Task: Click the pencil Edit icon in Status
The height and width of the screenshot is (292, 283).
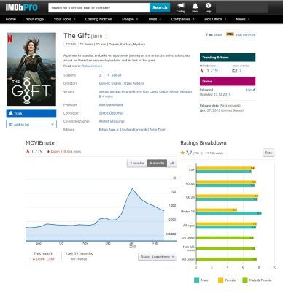Action: click(254, 90)
